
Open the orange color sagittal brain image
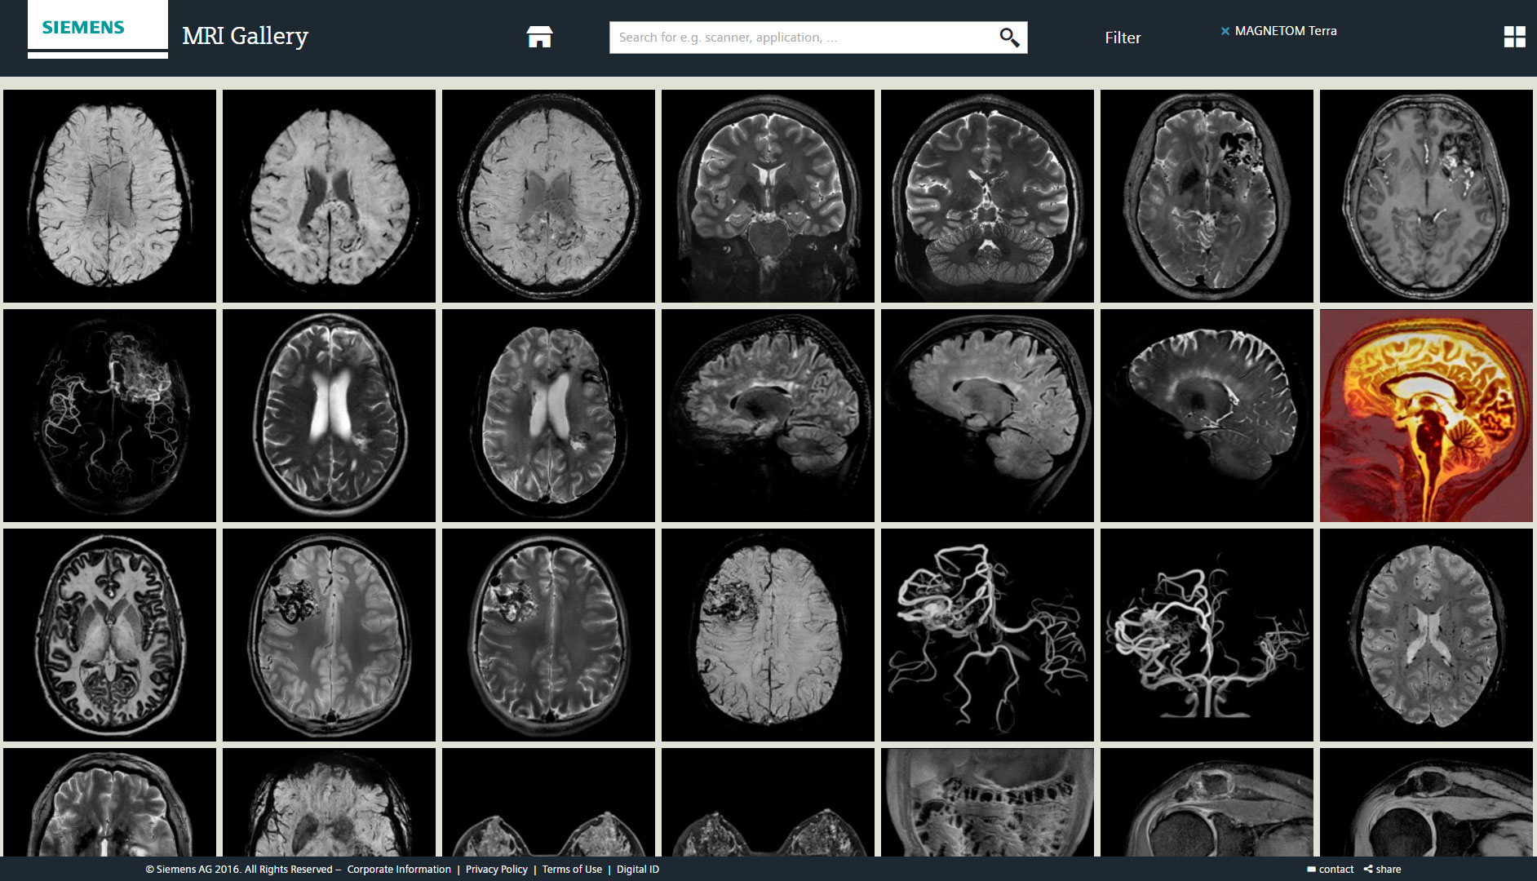tap(1426, 415)
